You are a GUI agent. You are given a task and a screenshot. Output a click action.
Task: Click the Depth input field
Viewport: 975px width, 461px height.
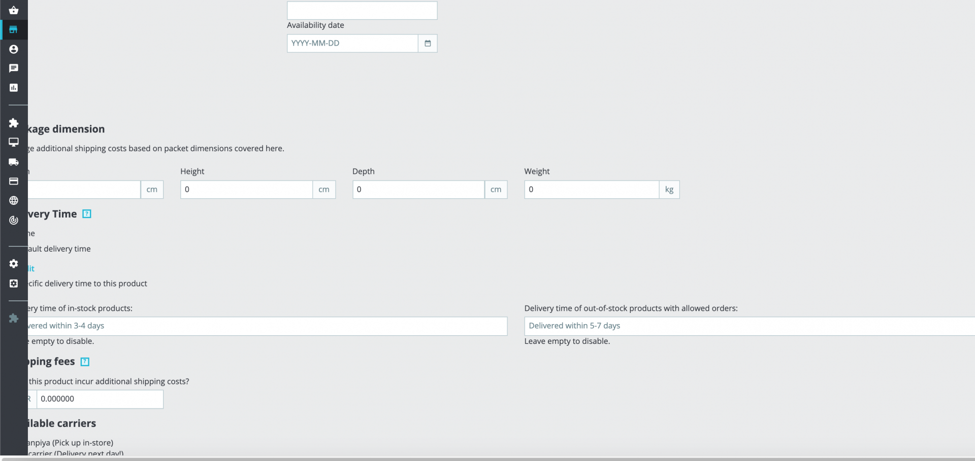(x=418, y=190)
